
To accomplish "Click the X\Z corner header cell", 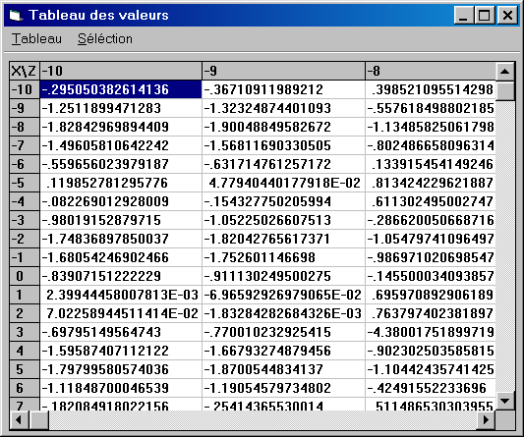I will (x=25, y=71).
